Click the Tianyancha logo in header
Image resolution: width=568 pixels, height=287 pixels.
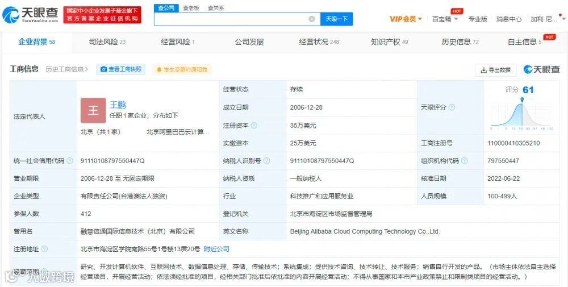coord(31,15)
